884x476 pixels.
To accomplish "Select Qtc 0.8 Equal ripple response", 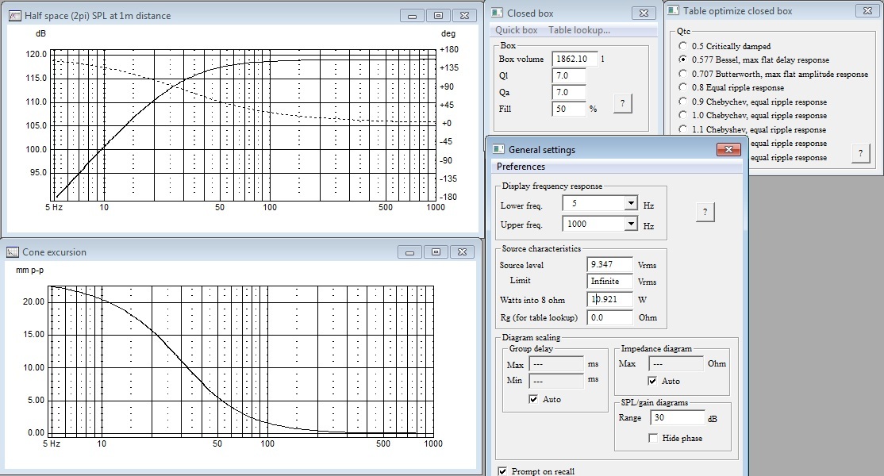I will click(682, 87).
